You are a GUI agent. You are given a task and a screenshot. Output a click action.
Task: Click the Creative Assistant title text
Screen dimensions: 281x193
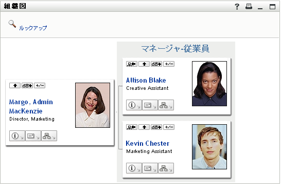point(147,88)
